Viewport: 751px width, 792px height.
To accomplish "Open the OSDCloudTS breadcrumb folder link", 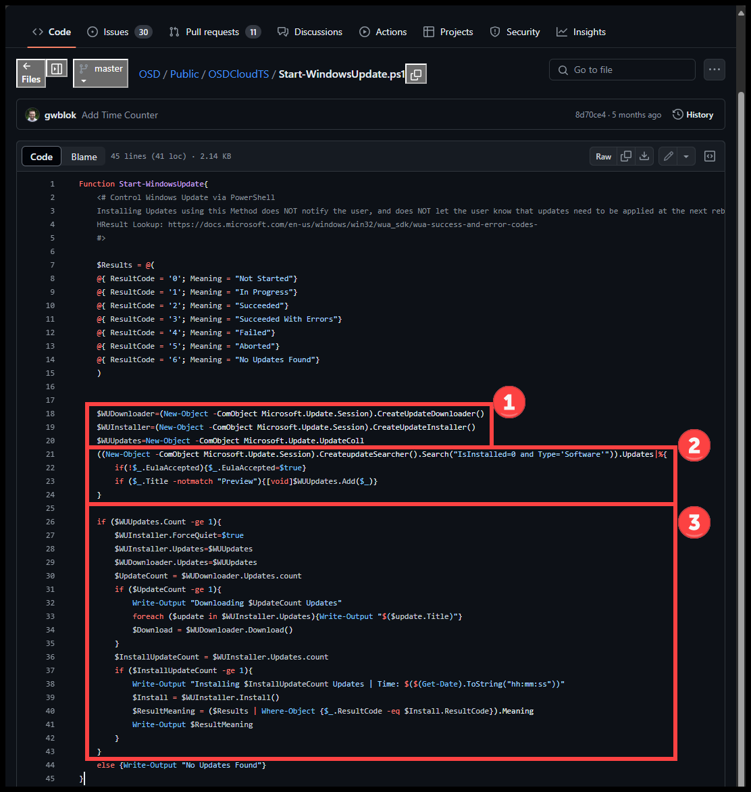I will coord(238,74).
